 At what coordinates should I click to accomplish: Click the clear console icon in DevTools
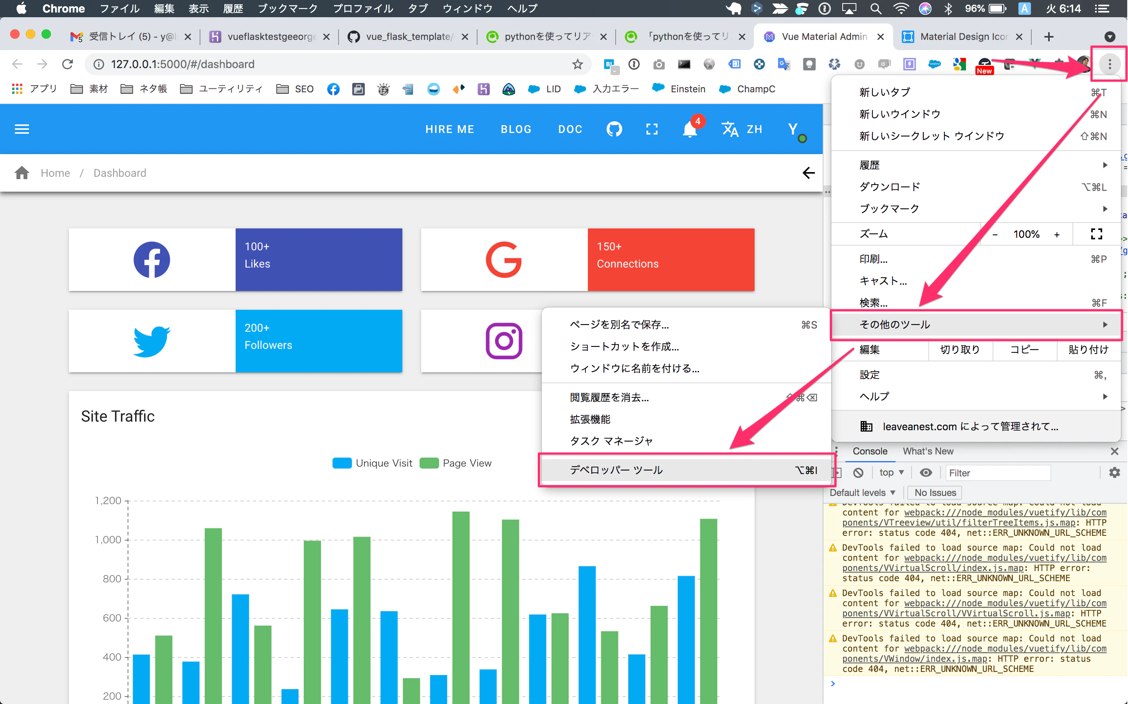(x=858, y=472)
